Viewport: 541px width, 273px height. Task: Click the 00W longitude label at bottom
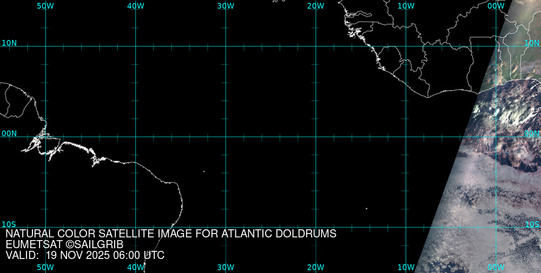(x=496, y=267)
